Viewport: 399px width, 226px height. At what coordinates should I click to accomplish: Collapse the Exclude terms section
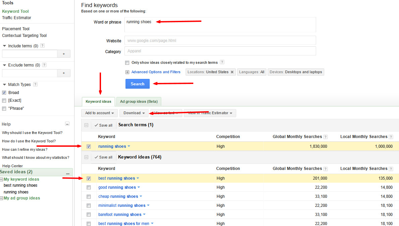4,65
